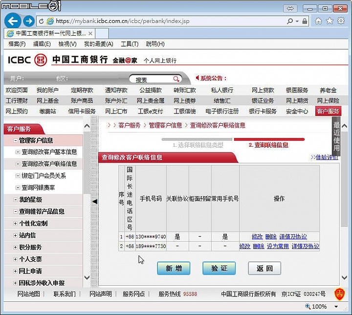Open the 編輯(E) menu

42,44
